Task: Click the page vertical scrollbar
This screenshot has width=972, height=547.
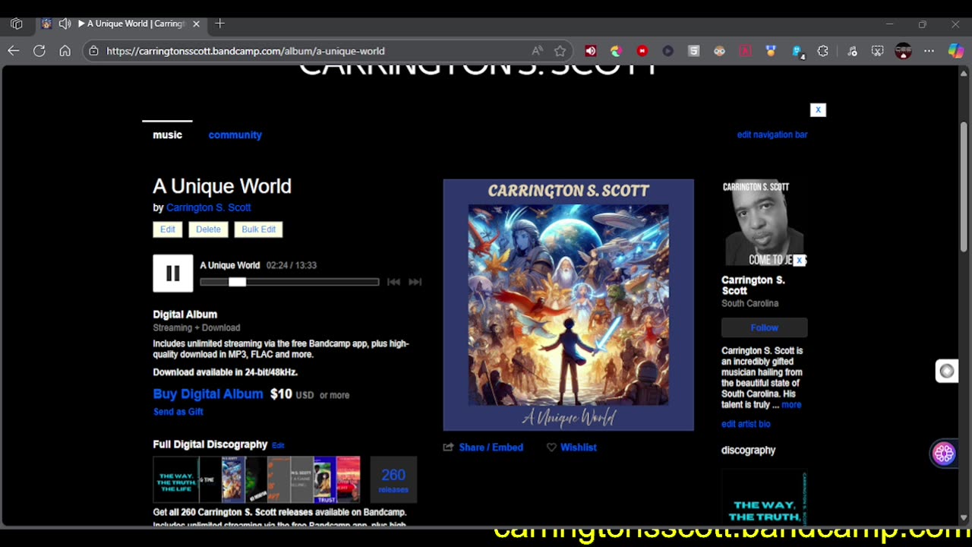Action: [x=964, y=188]
